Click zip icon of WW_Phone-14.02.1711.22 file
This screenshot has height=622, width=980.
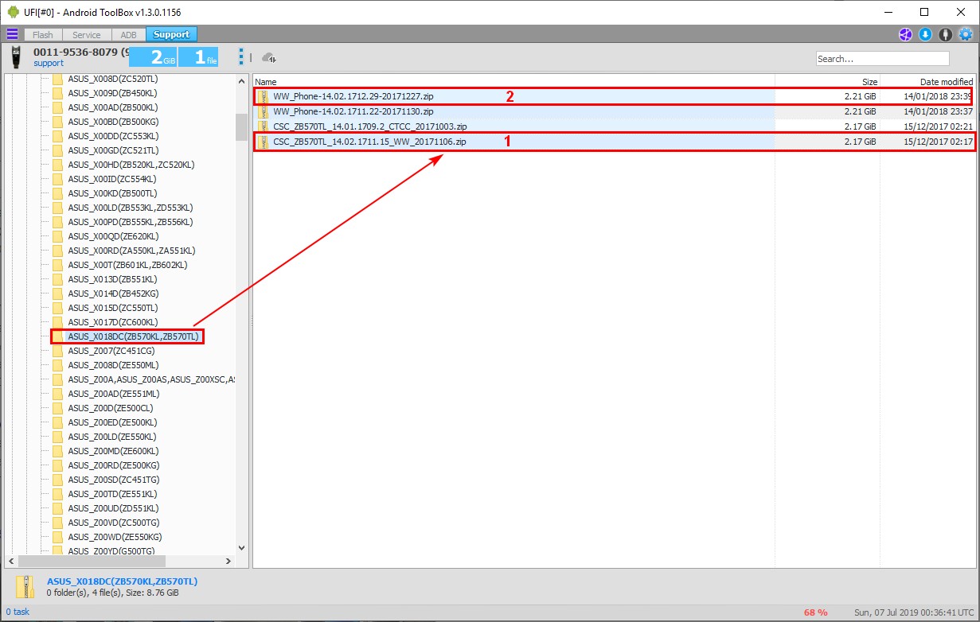point(264,111)
